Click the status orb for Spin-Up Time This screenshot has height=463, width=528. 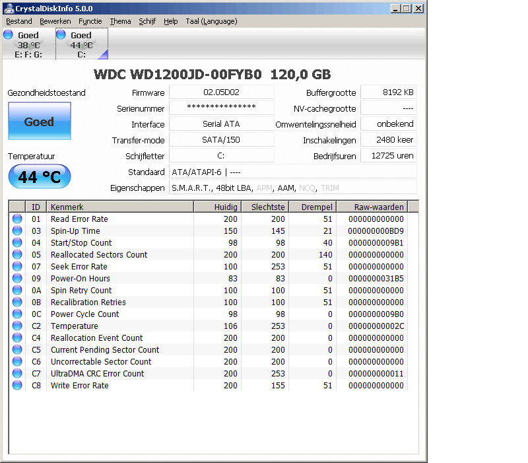pos(17,231)
